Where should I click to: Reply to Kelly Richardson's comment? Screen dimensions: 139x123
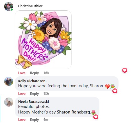coord(34,94)
